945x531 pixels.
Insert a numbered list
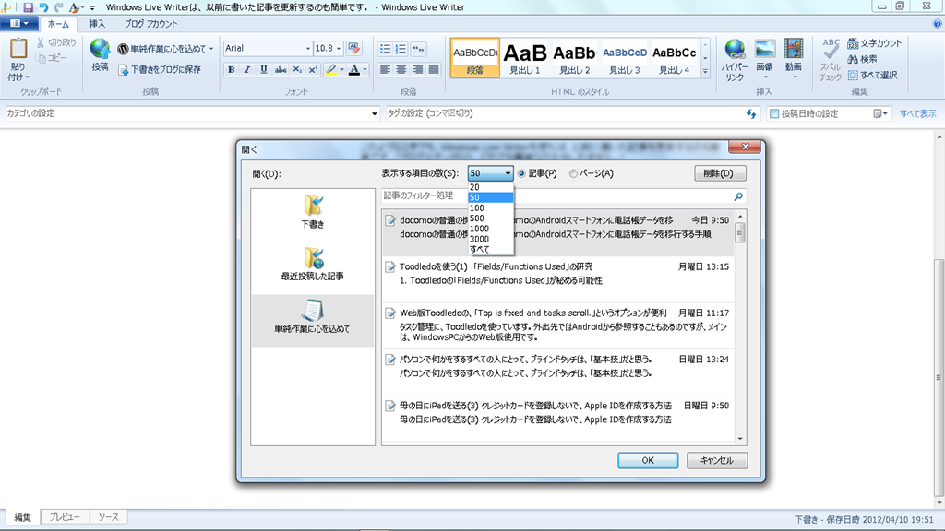[401, 49]
